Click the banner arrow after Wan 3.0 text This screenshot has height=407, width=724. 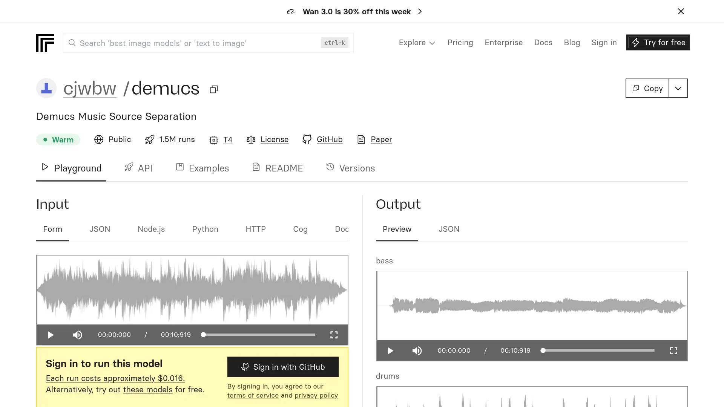coord(420,12)
